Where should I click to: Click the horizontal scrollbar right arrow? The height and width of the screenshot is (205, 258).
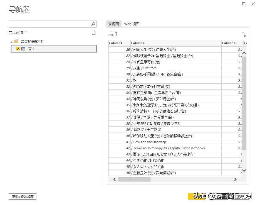pos(235,179)
